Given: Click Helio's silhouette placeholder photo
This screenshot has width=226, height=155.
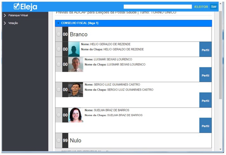Looking at the screenshot, I should coord(74,49).
